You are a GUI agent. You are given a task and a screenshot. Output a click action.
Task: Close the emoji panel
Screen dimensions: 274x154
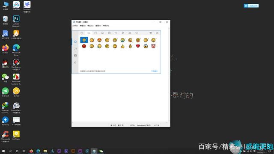(x=157, y=33)
